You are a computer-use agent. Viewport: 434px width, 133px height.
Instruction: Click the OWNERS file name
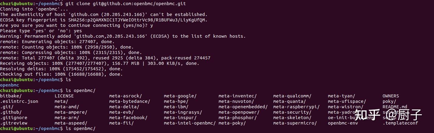pyautogui.click(x=391, y=96)
